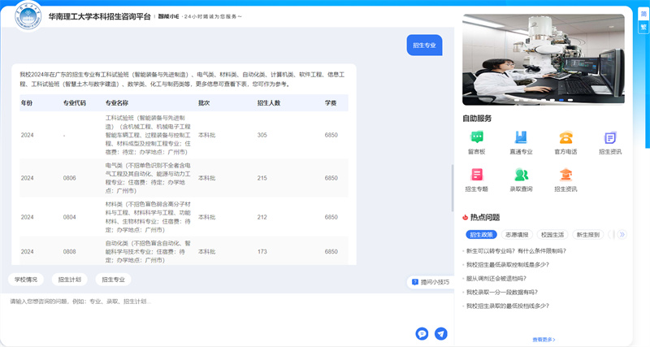This screenshot has width=650, height=347.
Task: Open the 招生专题 pink document icon
Action: tap(477, 175)
